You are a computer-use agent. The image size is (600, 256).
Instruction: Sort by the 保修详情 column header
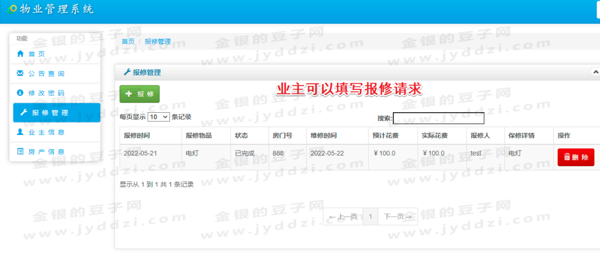pyautogui.click(x=529, y=135)
